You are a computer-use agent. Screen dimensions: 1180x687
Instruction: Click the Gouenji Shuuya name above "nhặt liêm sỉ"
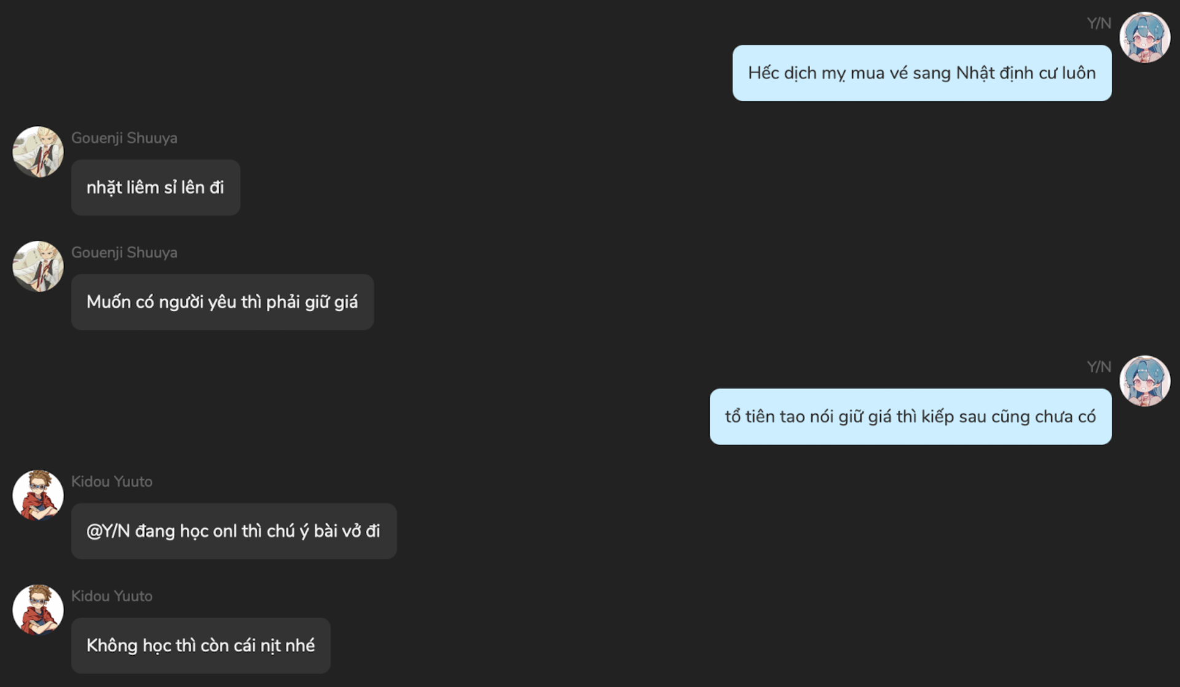tap(124, 138)
